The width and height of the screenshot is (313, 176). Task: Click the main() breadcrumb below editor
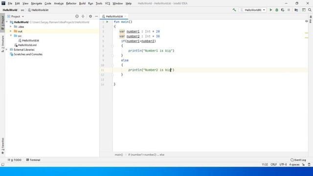tap(119, 154)
